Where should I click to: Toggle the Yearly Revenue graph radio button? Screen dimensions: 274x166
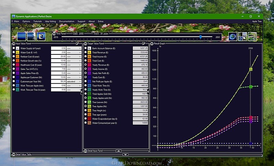[85, 65]
